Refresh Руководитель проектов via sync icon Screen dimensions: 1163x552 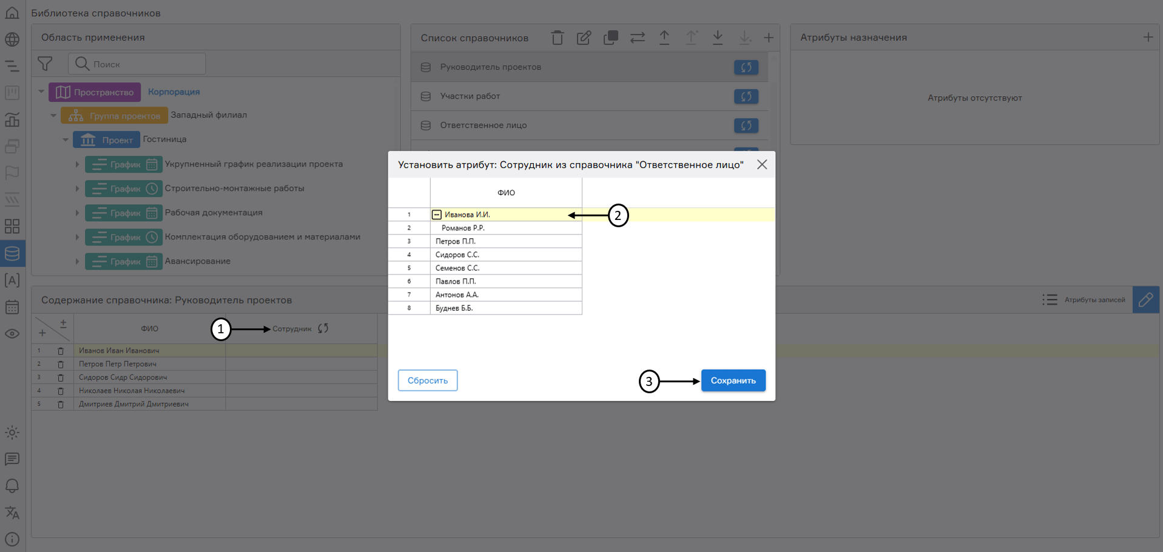tap(746, 67)
